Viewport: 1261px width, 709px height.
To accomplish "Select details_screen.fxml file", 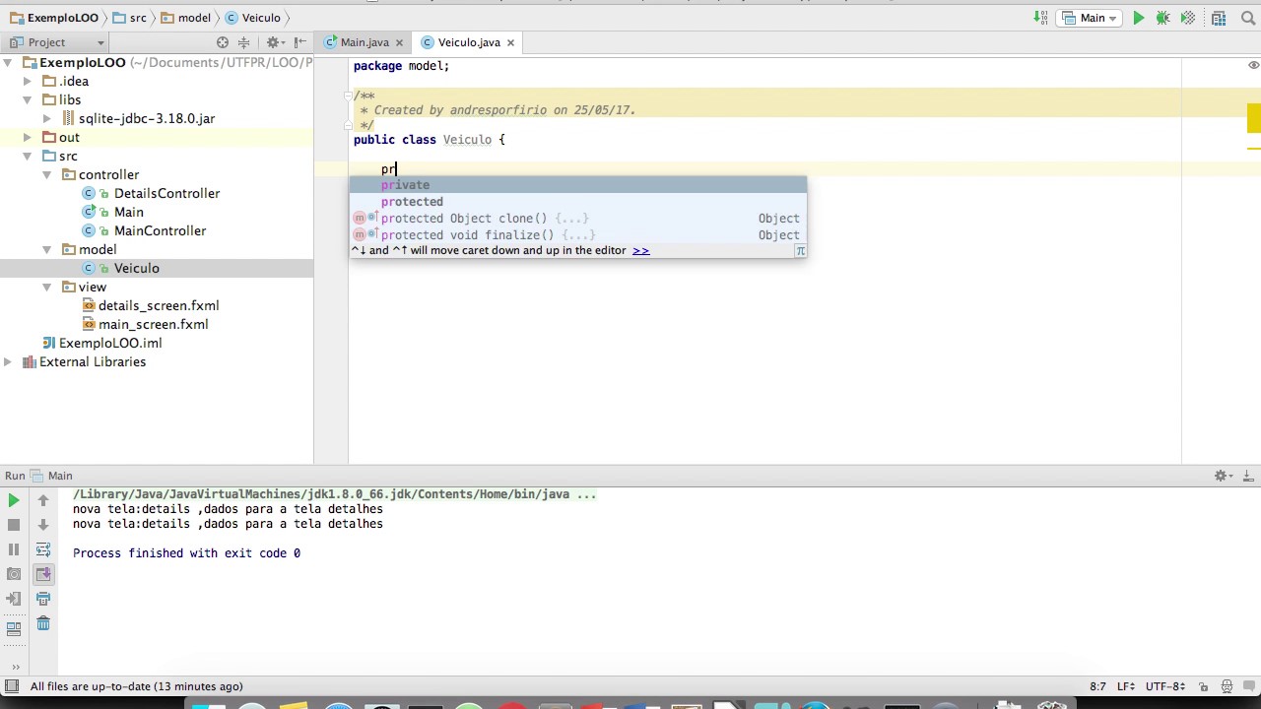I will tap(159, 305).
